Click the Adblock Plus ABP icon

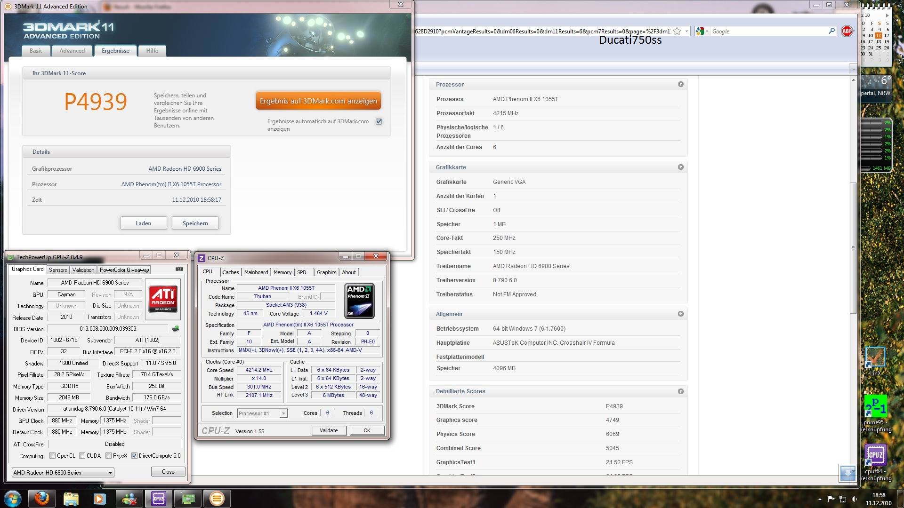pyautogui.click(x=847, y=31)
